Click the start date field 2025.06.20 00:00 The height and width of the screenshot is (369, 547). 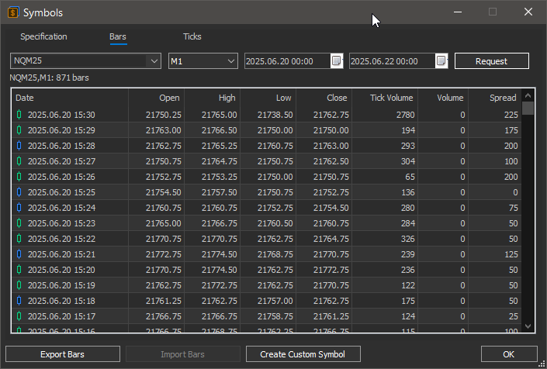coord(287,61)
